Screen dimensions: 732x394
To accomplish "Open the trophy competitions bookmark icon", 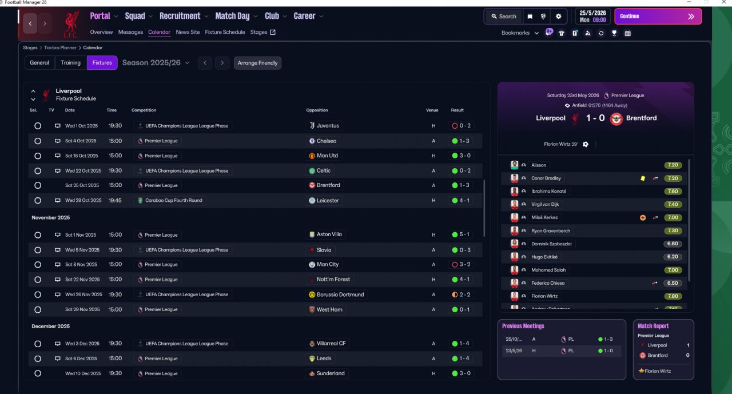I will coord(614,33).
